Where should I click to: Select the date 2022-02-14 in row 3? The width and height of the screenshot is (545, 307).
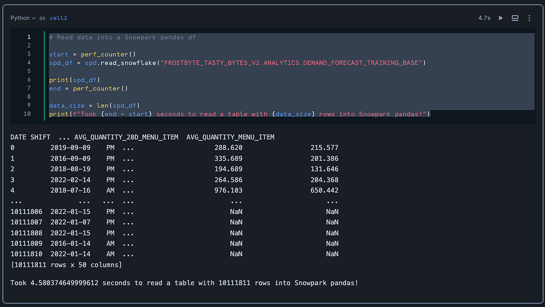[x=70, y=180]
